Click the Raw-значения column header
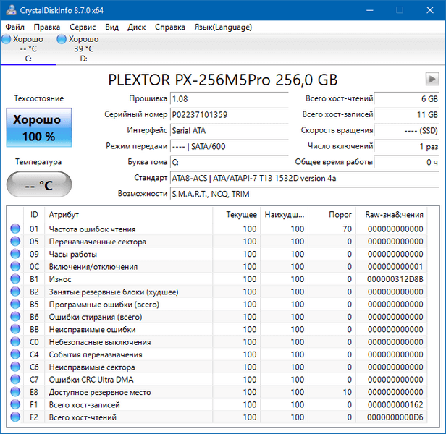The width and height of the screenshot is (446, 434). 395,215
